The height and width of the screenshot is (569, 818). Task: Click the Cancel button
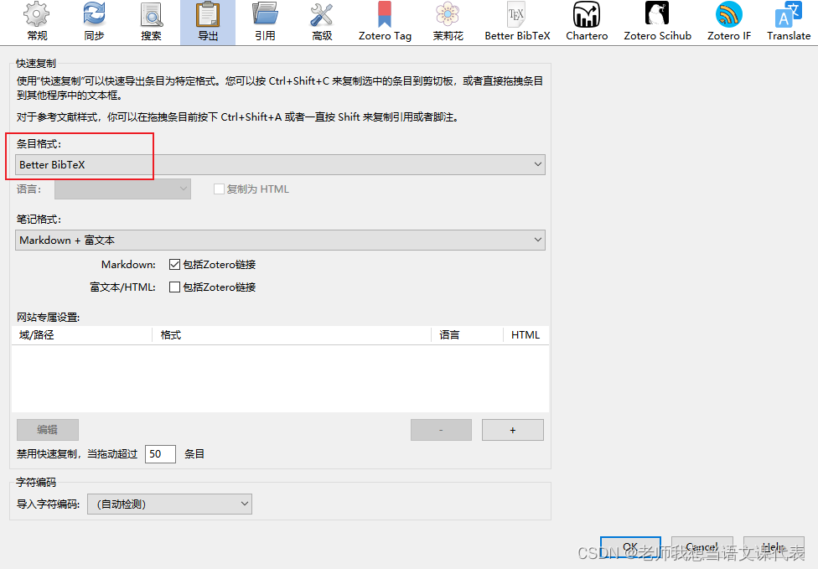coord(702,546)
